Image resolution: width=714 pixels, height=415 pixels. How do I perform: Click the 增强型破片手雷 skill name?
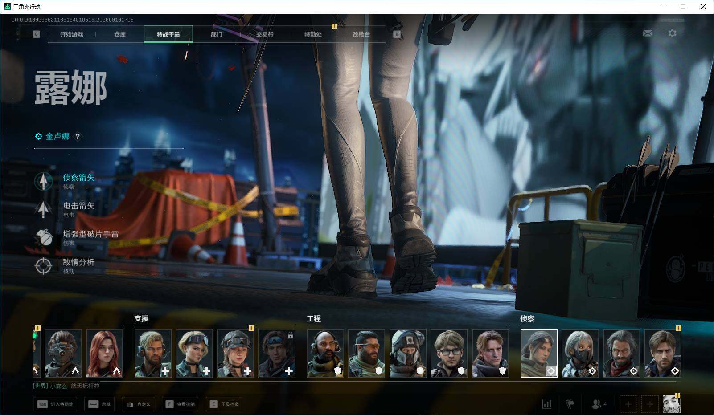90,234
